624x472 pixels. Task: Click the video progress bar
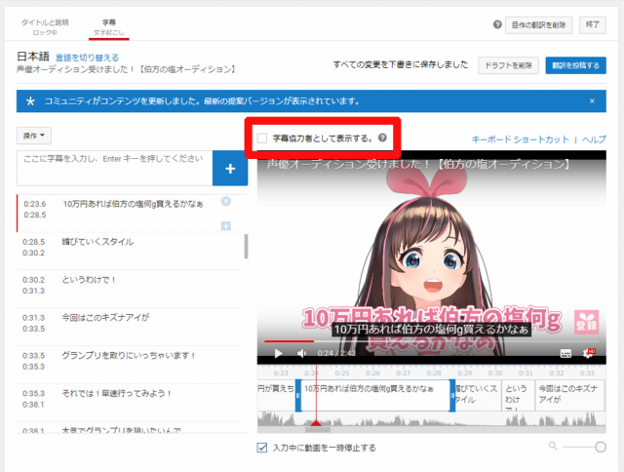pos(431,341)
